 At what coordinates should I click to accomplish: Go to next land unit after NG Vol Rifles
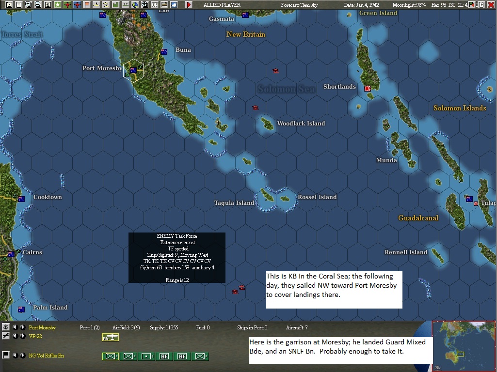pyautogui.click(x=22, y=356)
